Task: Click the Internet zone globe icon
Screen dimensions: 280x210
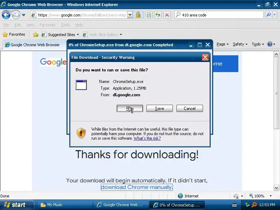Action: (180, 196)
